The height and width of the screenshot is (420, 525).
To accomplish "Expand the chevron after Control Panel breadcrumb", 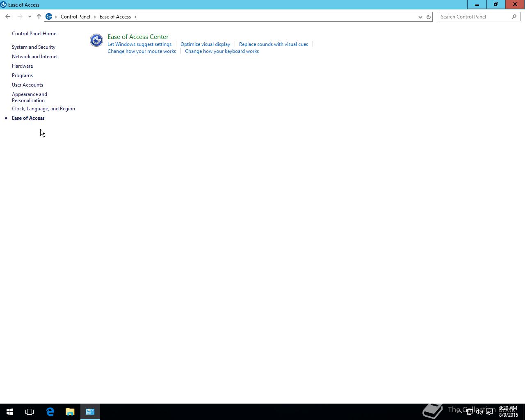I will (x=95, y=17).
